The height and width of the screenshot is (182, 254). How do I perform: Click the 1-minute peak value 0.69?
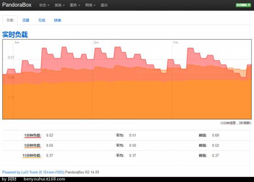215,136
